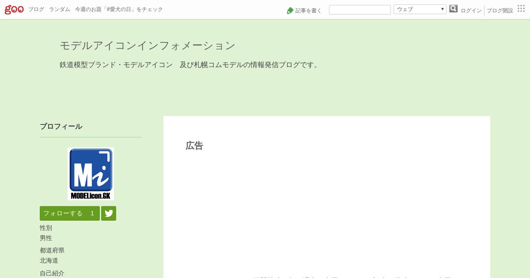
Task: Click the Twitter bird button
Action: (109, 213)
